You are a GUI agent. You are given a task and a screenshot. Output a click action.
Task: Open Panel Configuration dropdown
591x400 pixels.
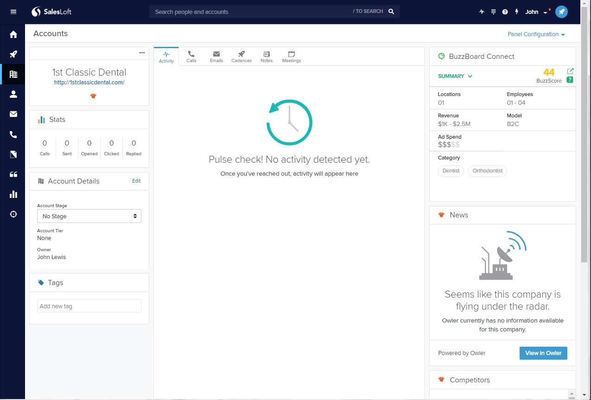(x=536, y=34)
